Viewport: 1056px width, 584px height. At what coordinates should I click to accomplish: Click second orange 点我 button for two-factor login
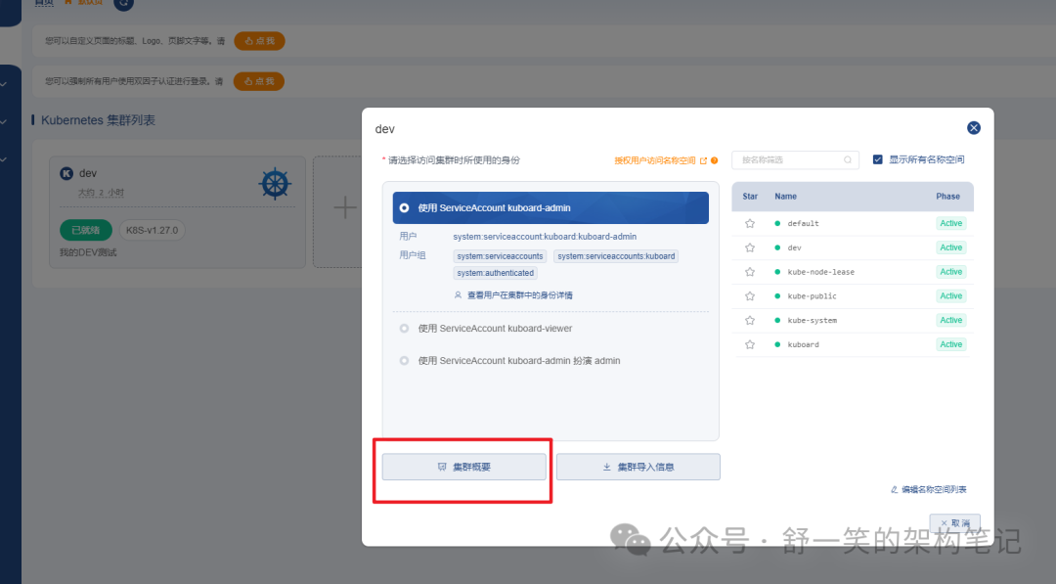(258, 81)
